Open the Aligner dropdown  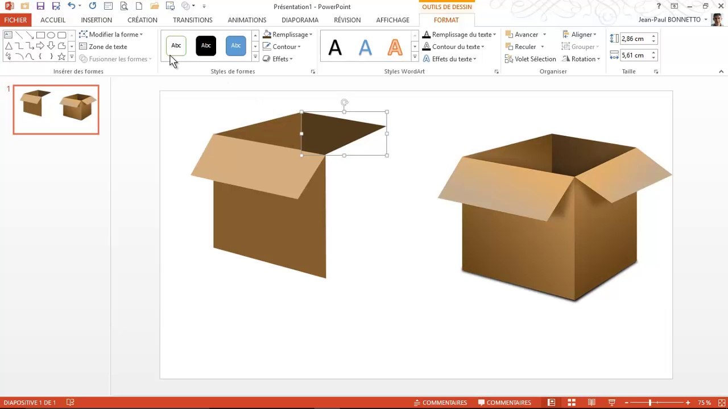click(x=580, y=35)
